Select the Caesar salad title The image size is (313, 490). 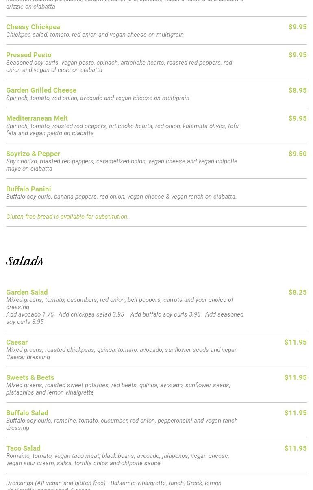pyautogui.click(x=17, y=342)
